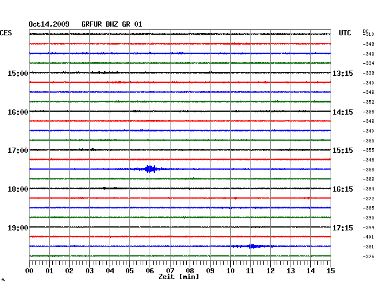Select the 14 minute axis tick label
Viewport: 377px width, 286px height.
pyautogui.click(x=310, y=271)
